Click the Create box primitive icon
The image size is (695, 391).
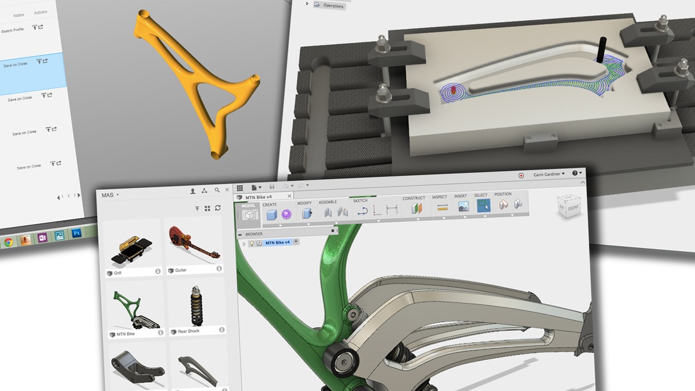pos(272,214)
